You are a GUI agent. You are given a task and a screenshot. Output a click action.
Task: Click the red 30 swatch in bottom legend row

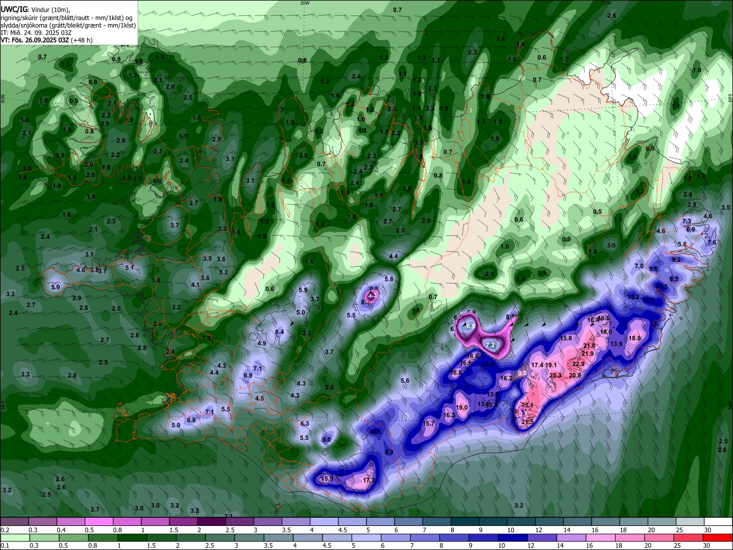[x=718, y=537]
